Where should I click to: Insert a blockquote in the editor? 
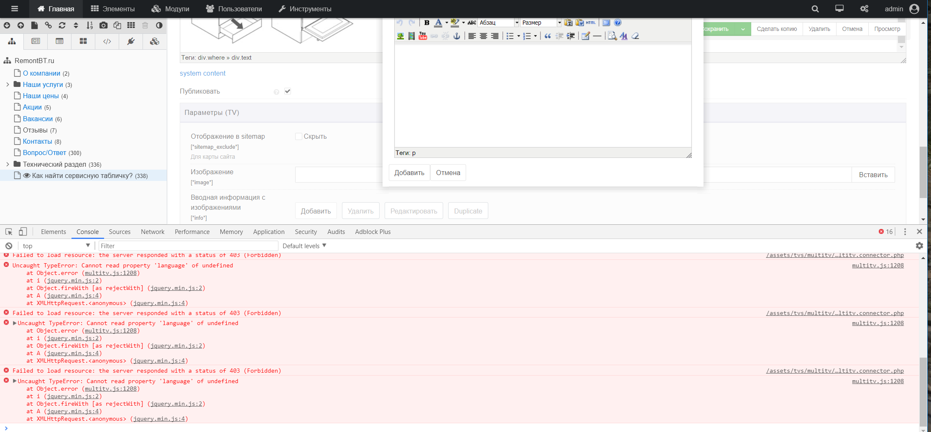pyautogui.click(x=548, y=36)
